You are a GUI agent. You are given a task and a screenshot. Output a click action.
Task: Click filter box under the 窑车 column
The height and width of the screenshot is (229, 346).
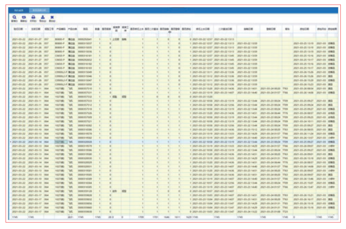pyautogui.click(x=287, y=35)
